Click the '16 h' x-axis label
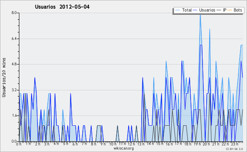The width and height of the screenshot is (247, 152). pyautogui.click(x=169, y=144)
